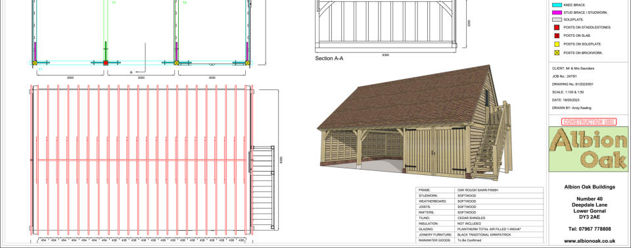The height and width of the screenshot is (248, 631).
Task: Click the cyan KNEE BRACE legend swatch
Action: (556, 5)
